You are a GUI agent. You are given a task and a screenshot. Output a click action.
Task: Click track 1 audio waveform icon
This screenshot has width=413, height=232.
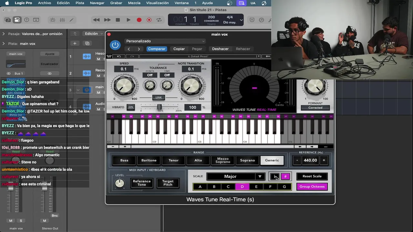click(86, 56)
